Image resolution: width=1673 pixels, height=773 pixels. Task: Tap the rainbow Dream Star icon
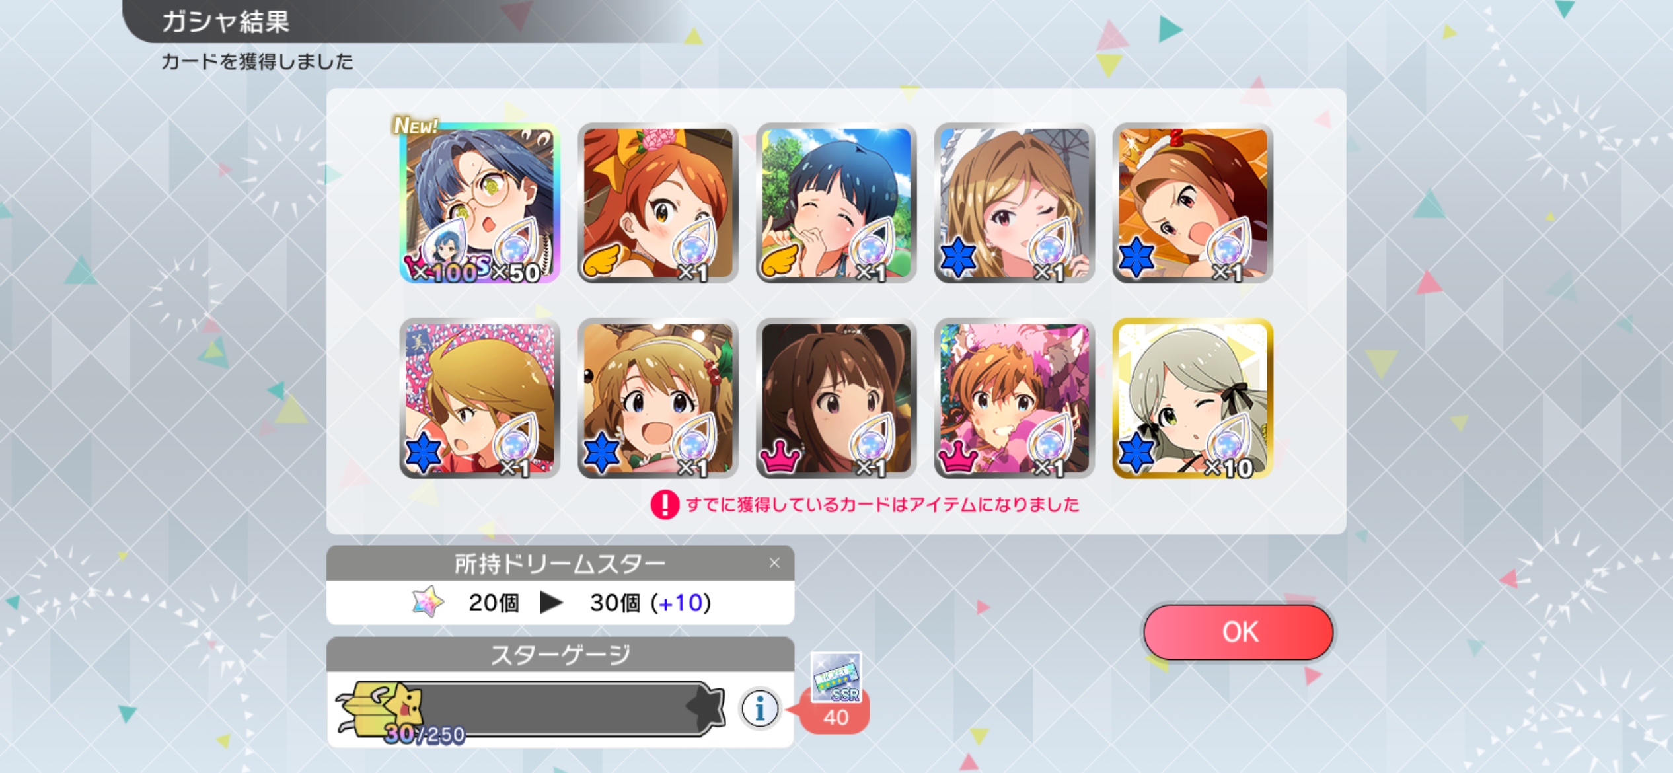click(428, 602)
